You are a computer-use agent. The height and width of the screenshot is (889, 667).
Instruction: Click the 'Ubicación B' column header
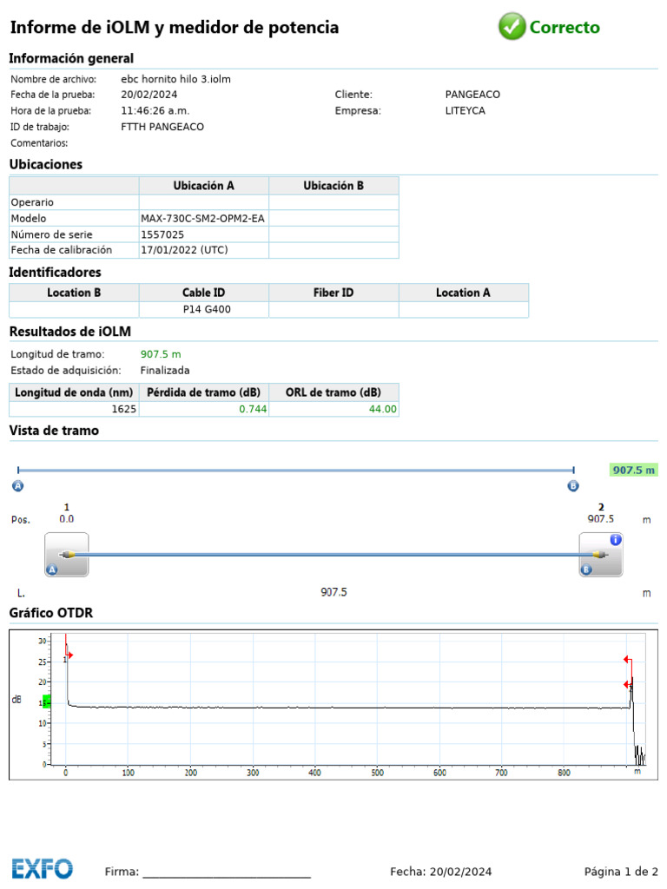(333, 186)
